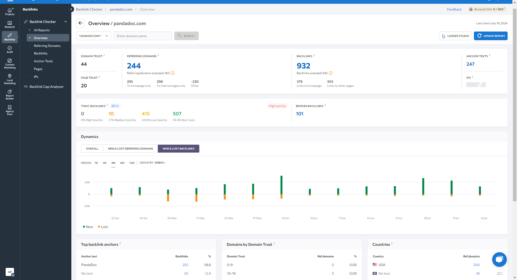This screenshot has width=517, height=280.
Task: Toggle the Lost series in chart legend
Action: click(x=103, y=227)
